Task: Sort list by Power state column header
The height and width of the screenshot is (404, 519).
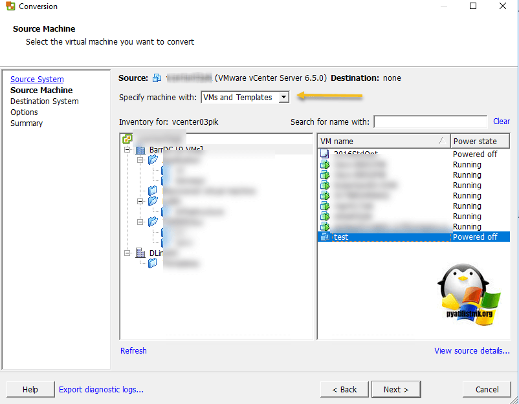Action: (x=480, y=141)
